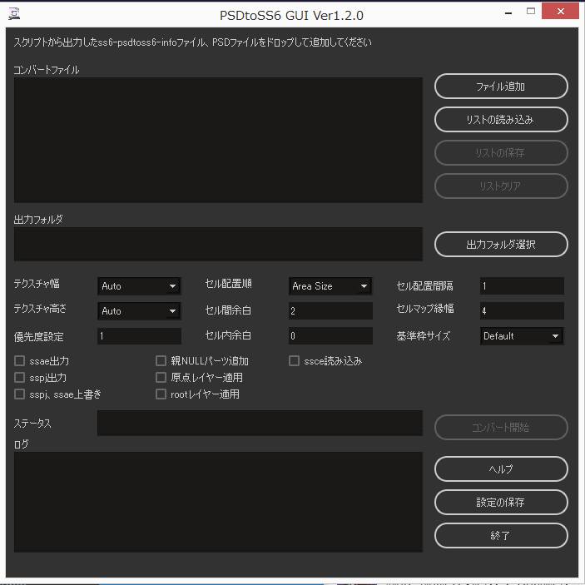Open the テクスチャ幅 Auto dropdown
Viewport: 585px width, 585px height.
tap(139, 286)
